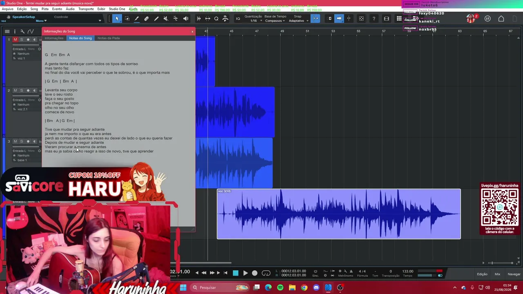Open the track list icon above tracks
The width and height of the screenshot is (523, 294).
pyautogui.click(x=7, y=31)
